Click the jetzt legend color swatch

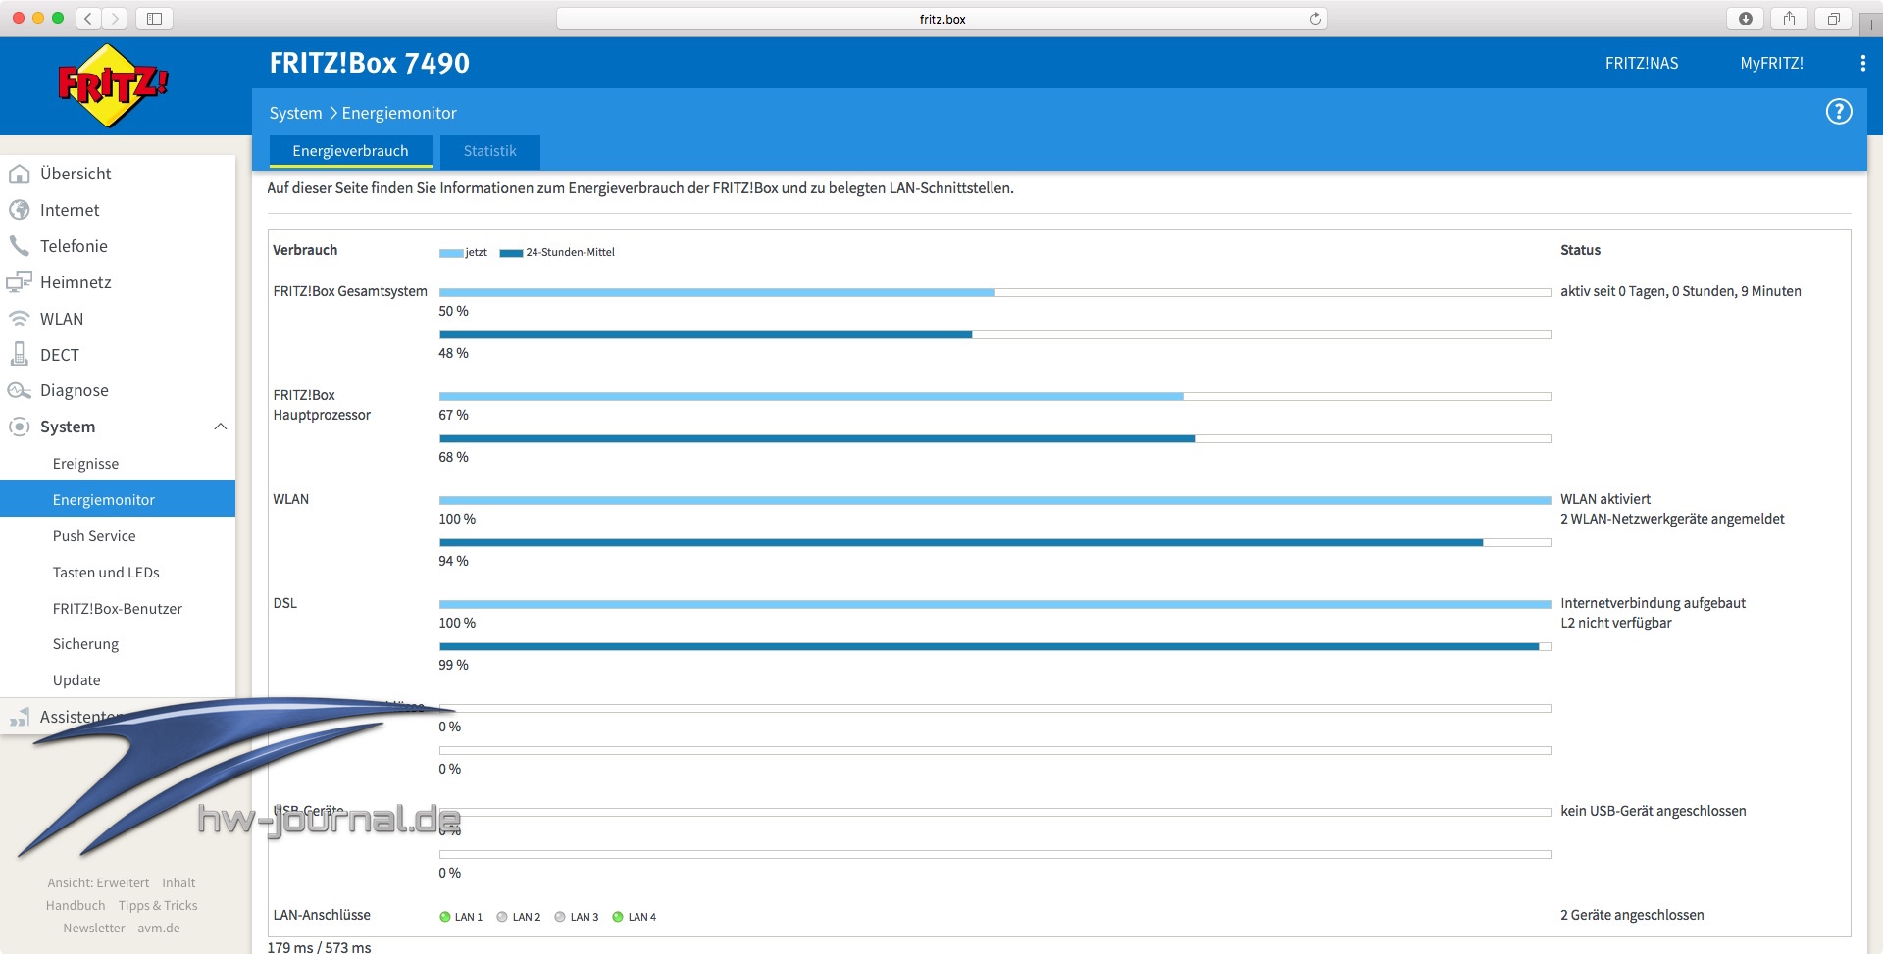pos(451,253)
